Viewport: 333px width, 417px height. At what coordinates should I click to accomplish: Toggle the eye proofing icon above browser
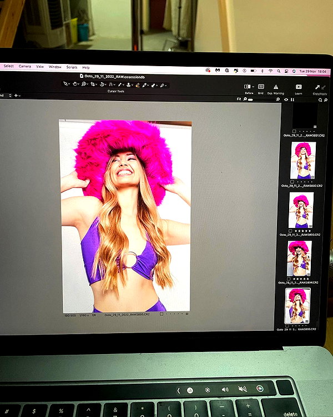point(286,100)
